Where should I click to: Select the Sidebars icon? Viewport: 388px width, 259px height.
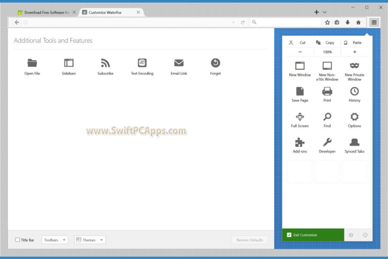pyautogui.click(x=69, y=63)
